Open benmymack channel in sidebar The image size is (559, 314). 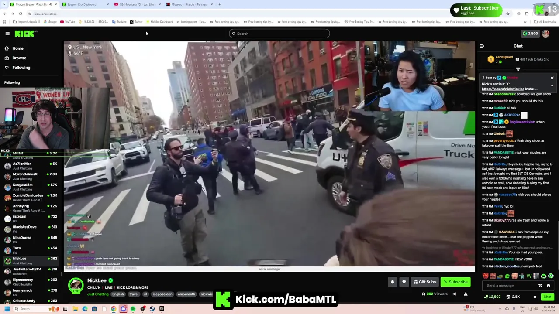pyautogui.click(x=31, y=293)
